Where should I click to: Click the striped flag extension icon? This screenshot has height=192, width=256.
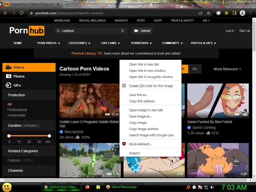(218, 13)
